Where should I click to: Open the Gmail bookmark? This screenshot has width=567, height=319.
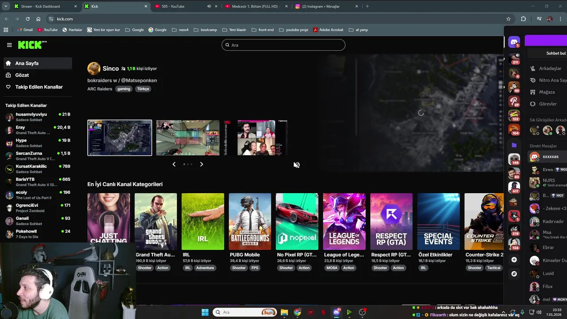coord(25,30)
